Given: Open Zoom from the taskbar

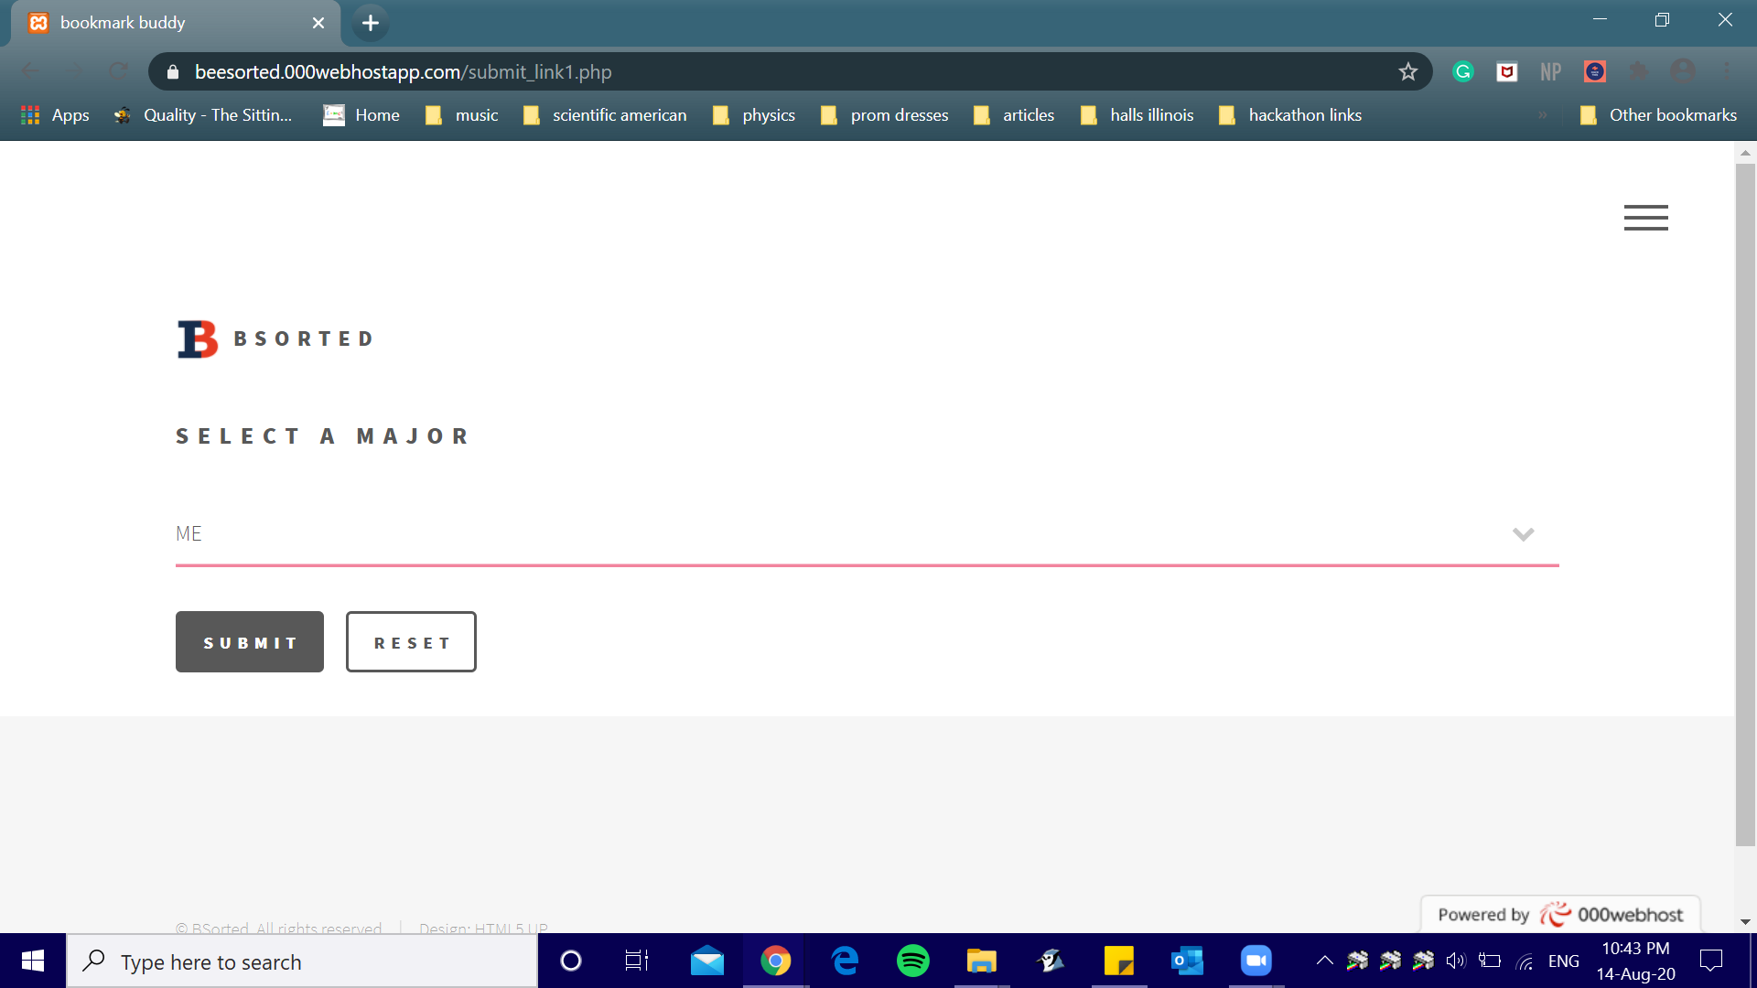Looking at the screenshot, I should click(x=1256, y=961).
